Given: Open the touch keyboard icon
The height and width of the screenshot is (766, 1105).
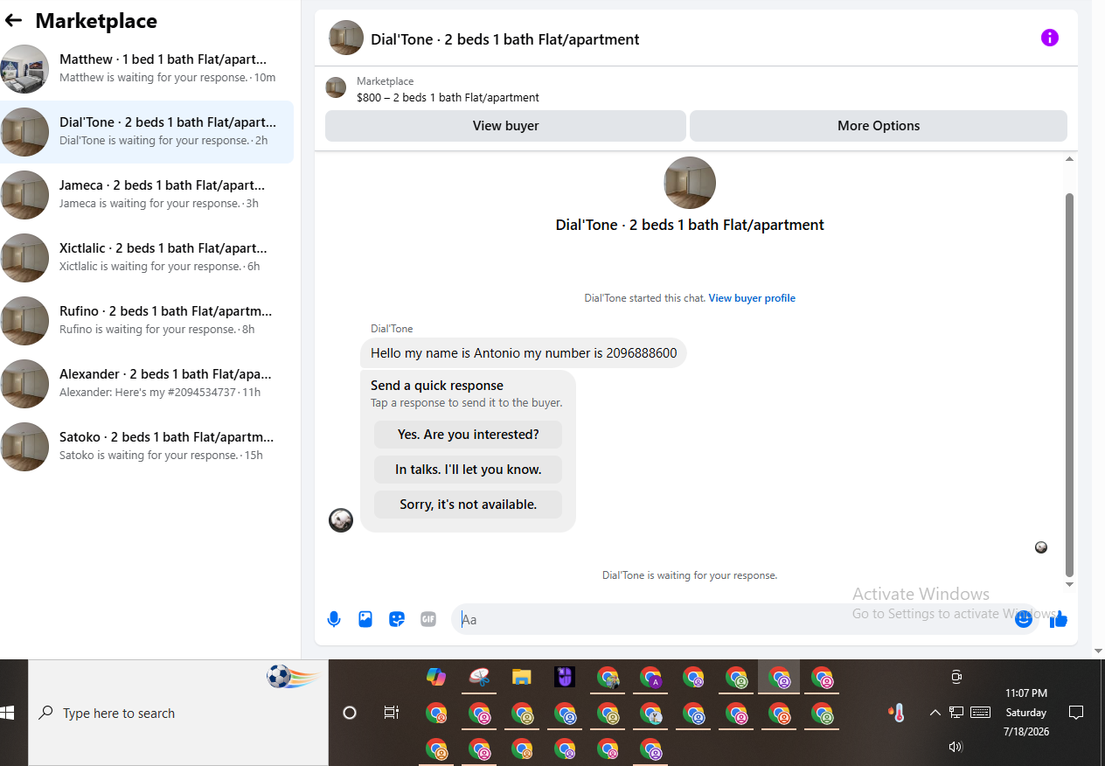Looking at the screenshot, I should (x=980, y=713).
